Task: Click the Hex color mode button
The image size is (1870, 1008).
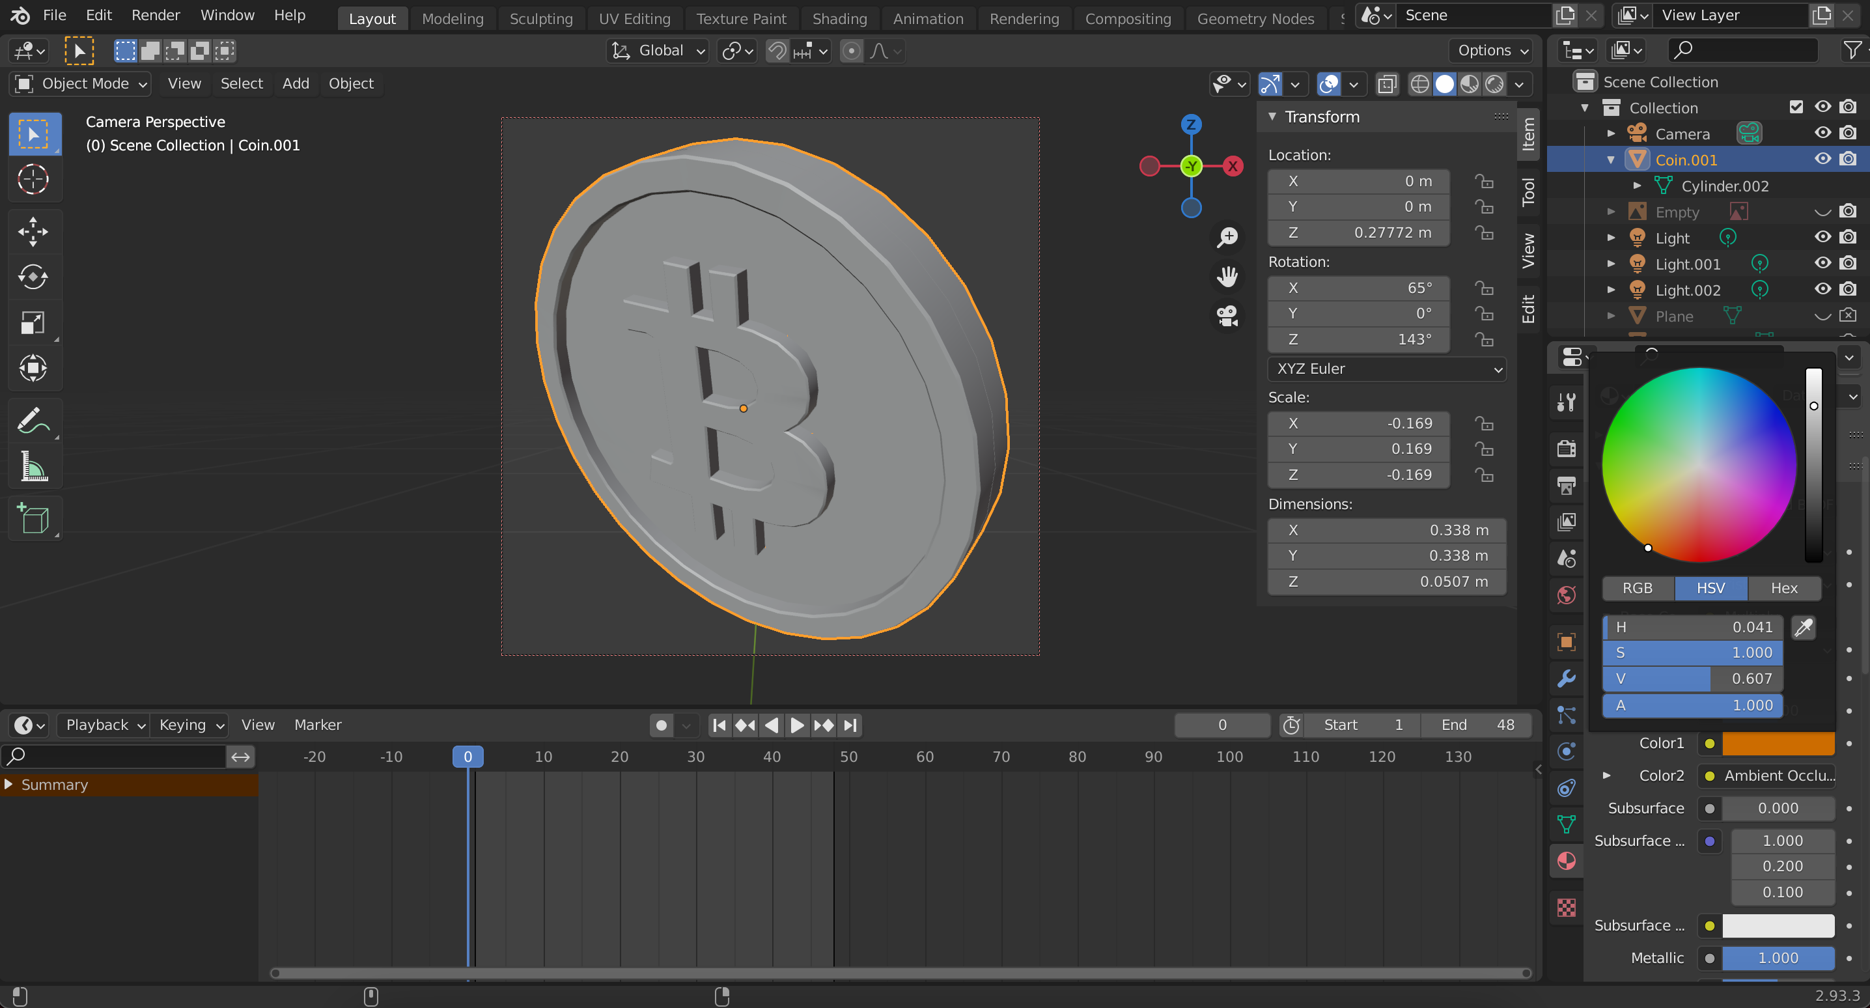Action: (1783, 588)
